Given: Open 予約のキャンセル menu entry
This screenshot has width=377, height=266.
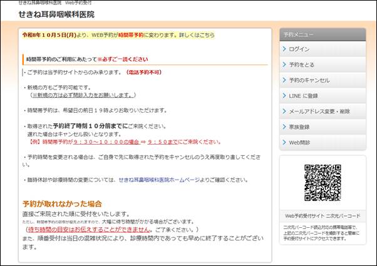Looking at the screenshot, I should click(323, 80).
